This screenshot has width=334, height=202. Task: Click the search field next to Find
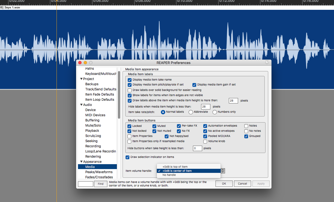click(86, 184)
